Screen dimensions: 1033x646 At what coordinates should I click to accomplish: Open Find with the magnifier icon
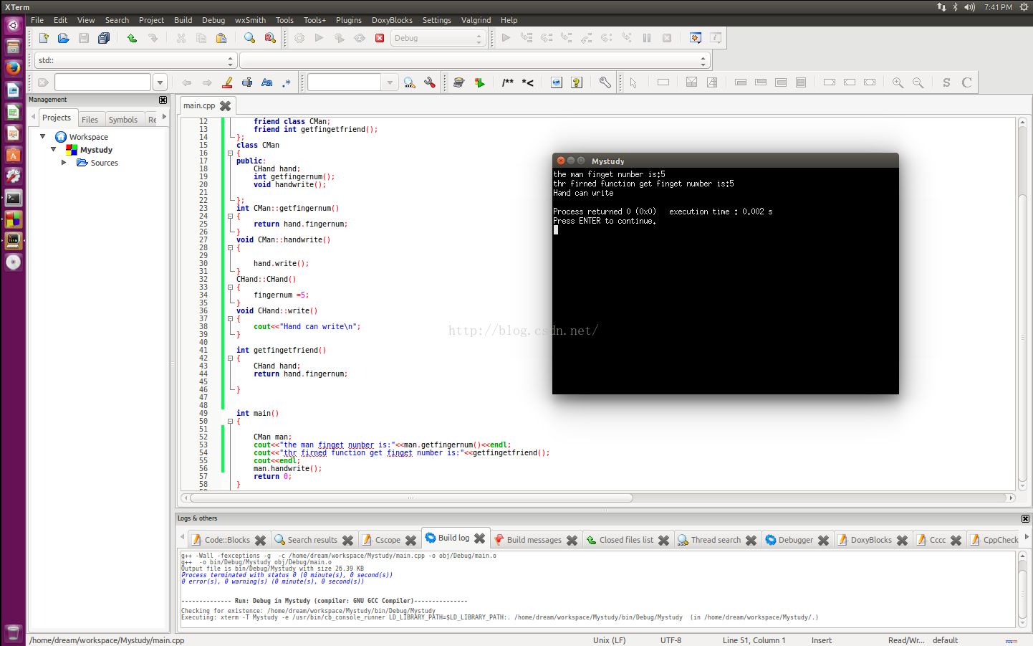pyautogui.click(x=249, y=38)
